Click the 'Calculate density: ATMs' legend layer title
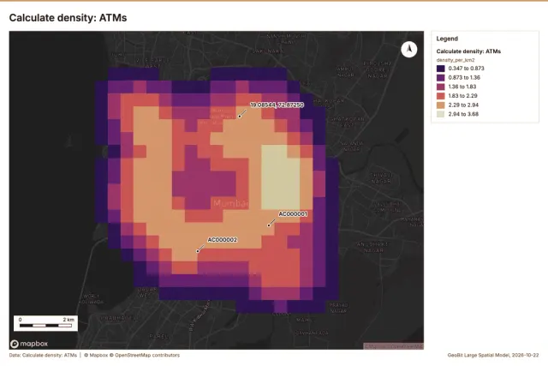This screenshot has height=366, width=548. tap(468, 51)
